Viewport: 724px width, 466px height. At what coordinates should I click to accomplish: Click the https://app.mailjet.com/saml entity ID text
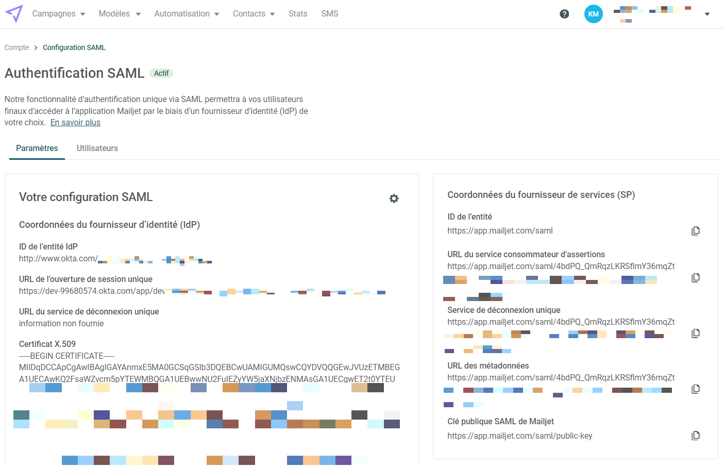tap(500, 231)
